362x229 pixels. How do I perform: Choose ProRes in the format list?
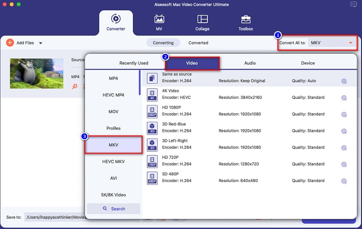[x=113, y=128]
